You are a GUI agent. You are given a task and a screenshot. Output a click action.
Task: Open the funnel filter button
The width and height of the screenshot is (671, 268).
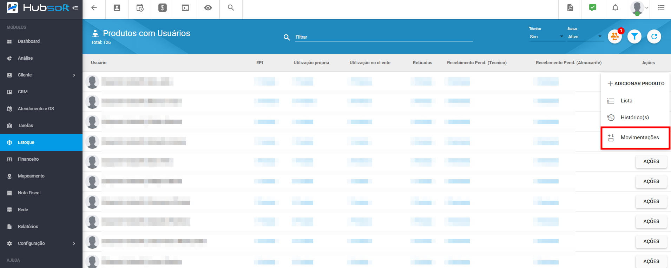[x=634, y=36]
